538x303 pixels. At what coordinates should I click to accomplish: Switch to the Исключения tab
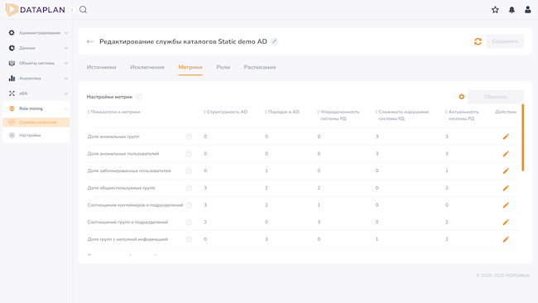click(x=147, y=67)
